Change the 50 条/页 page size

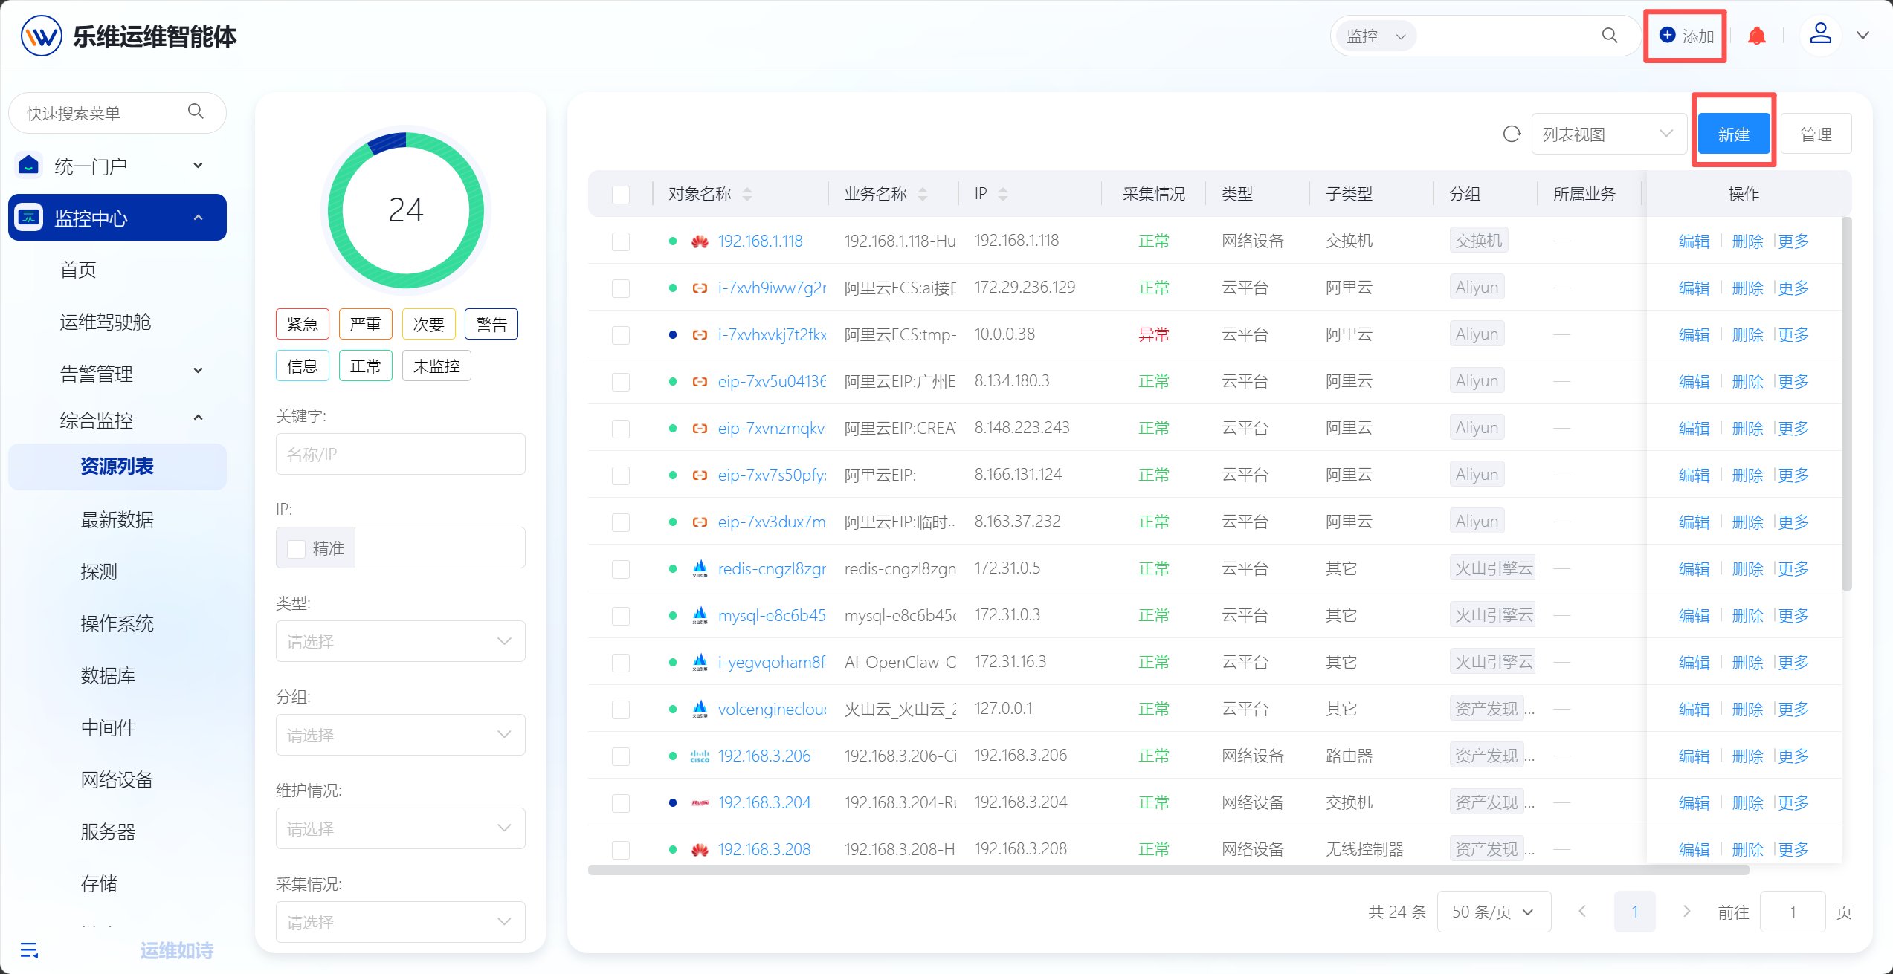pyautogui.click(x=1494, y=912)
